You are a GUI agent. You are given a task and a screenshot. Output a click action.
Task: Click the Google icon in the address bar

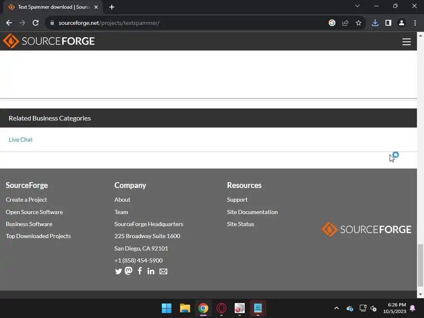pos(332,23)
